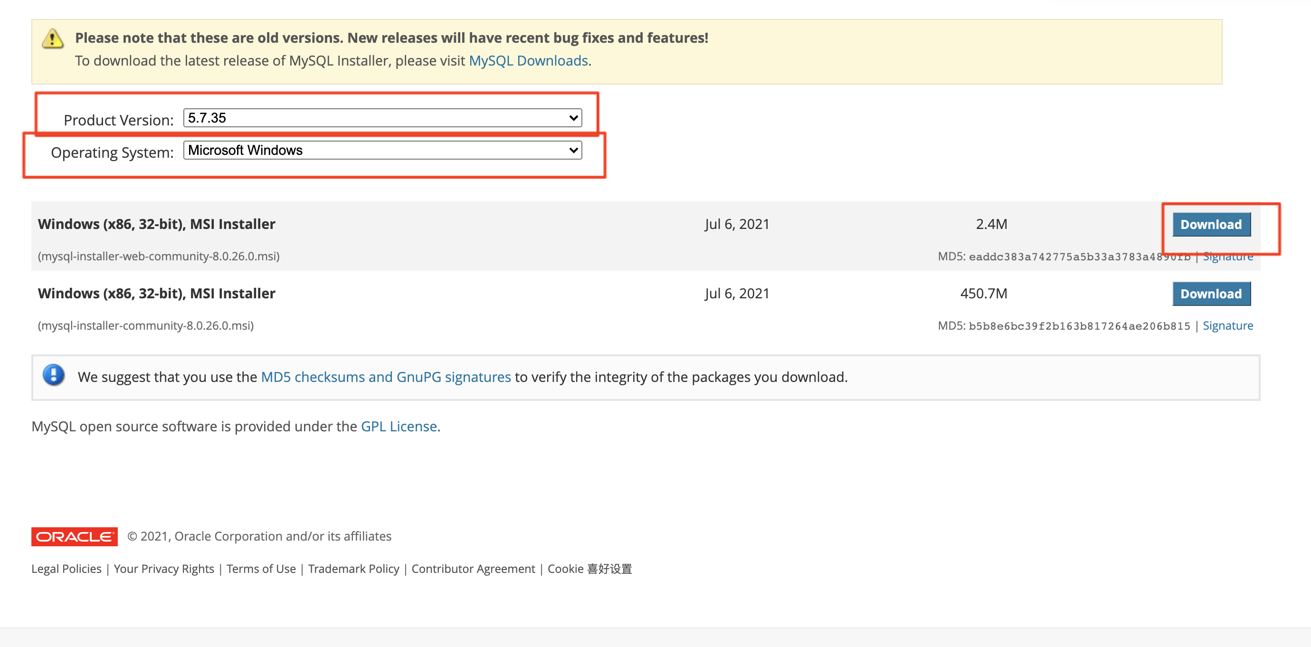This screenshot has width=1311, height=647.
Task: Open Trademark Policy footer link
Action: click(x=353, y=569)
